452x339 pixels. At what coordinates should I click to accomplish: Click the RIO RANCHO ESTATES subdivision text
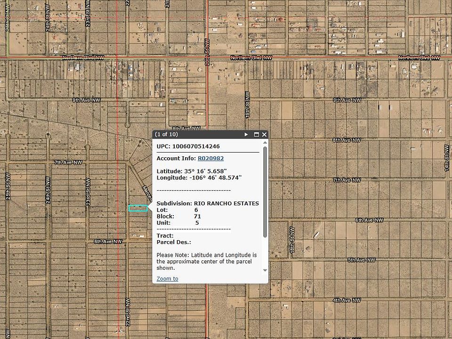(226, 203)
